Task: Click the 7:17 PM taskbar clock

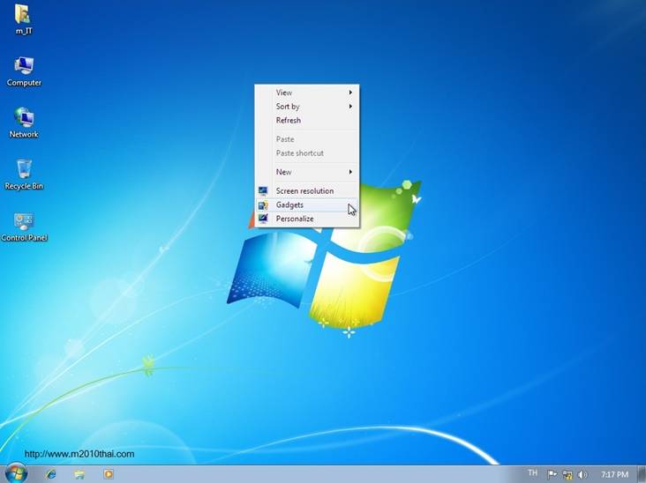Action: click(615, 475)
